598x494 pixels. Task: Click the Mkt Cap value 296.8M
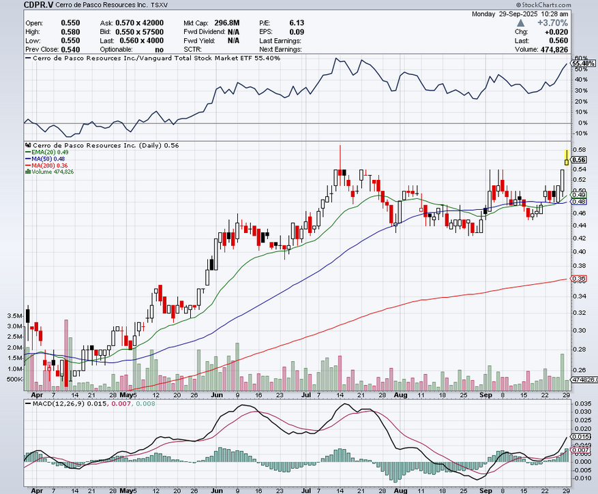point(226,23)
